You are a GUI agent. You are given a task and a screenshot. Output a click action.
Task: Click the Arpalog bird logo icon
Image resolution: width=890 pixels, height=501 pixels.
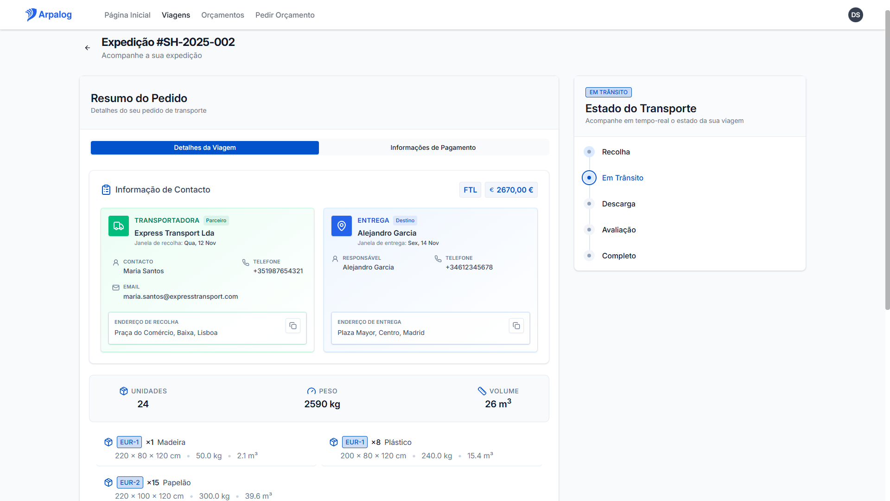click(31, 14)
